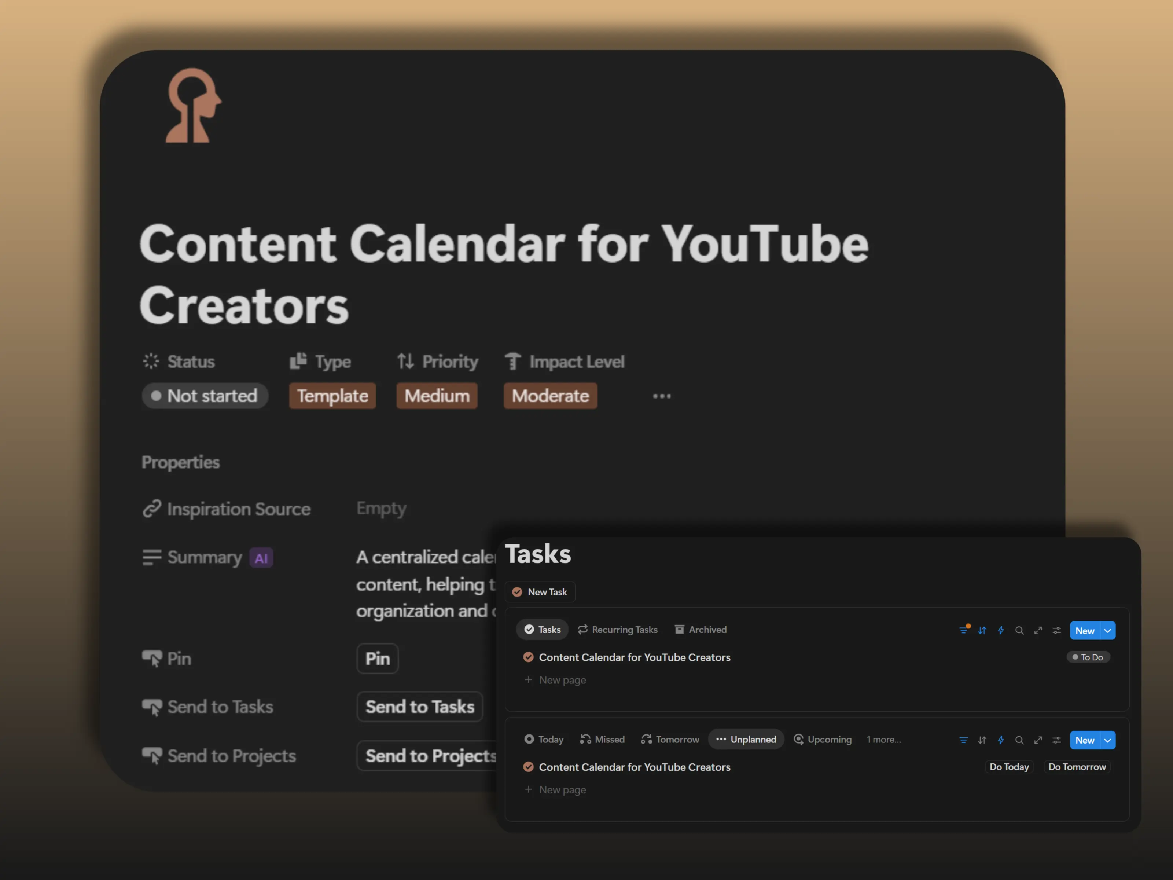Screen dimensions: 1173x880
Task: Click search icon in upper Tasks toolbar
Action: (1019, 630)
